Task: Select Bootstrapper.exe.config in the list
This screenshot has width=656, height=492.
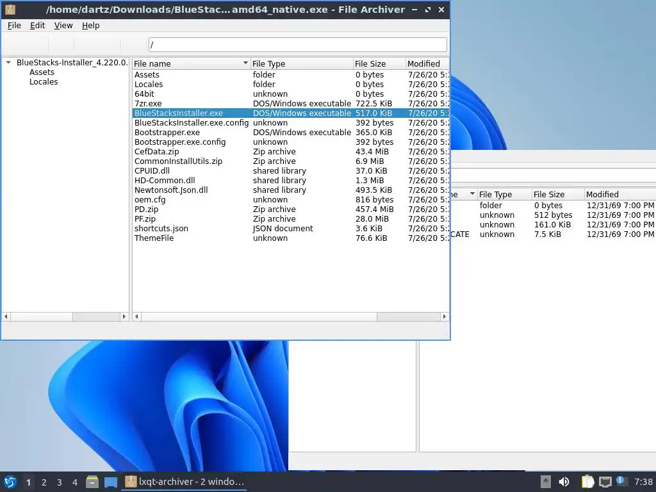Action: click(x=291, y=142)
